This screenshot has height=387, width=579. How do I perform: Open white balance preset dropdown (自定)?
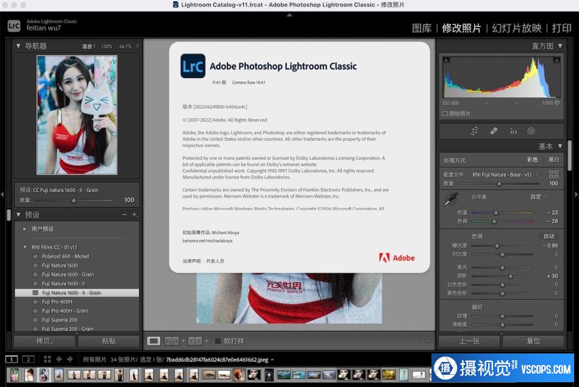(x=538, y=197)
